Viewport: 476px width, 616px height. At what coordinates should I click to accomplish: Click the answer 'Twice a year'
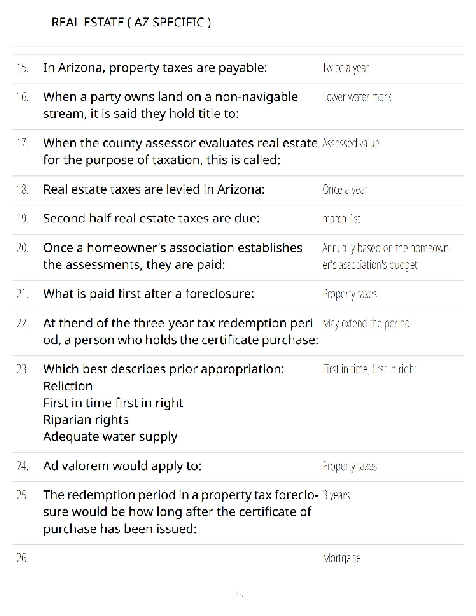click(x=345, y=68)
